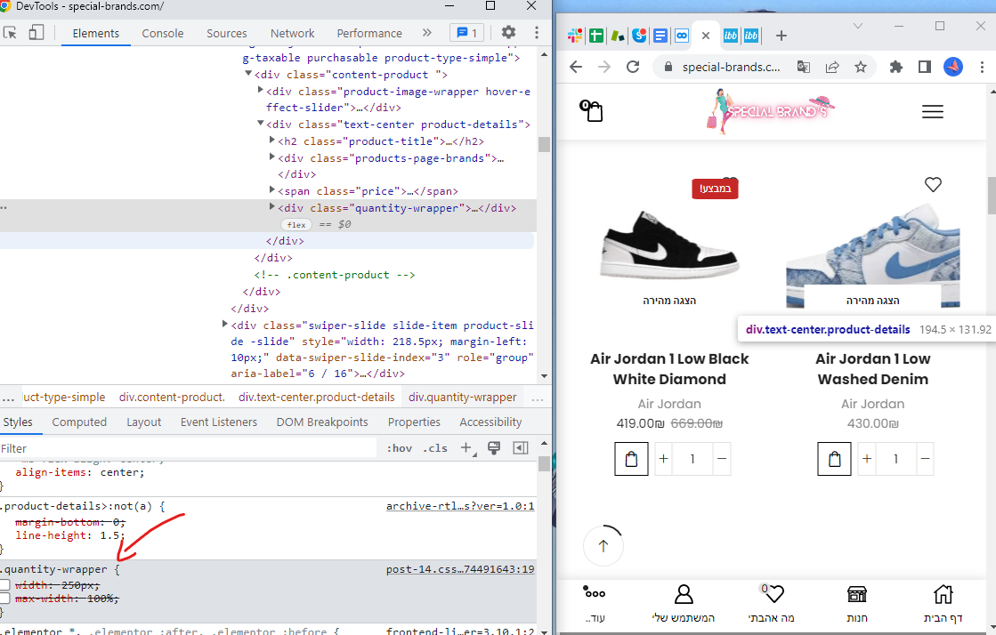This screenshot has height=635, width=996.
Task: Toggle the :hov element state panel
Action: pyautogui.click(x=400, y=448)
